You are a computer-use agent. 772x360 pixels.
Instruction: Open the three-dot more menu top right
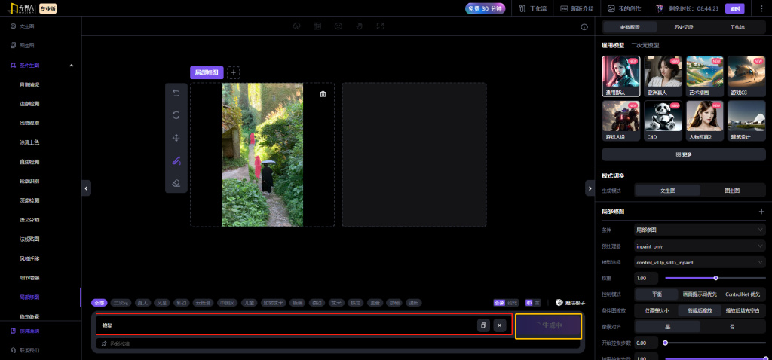[x=761, y=8]
